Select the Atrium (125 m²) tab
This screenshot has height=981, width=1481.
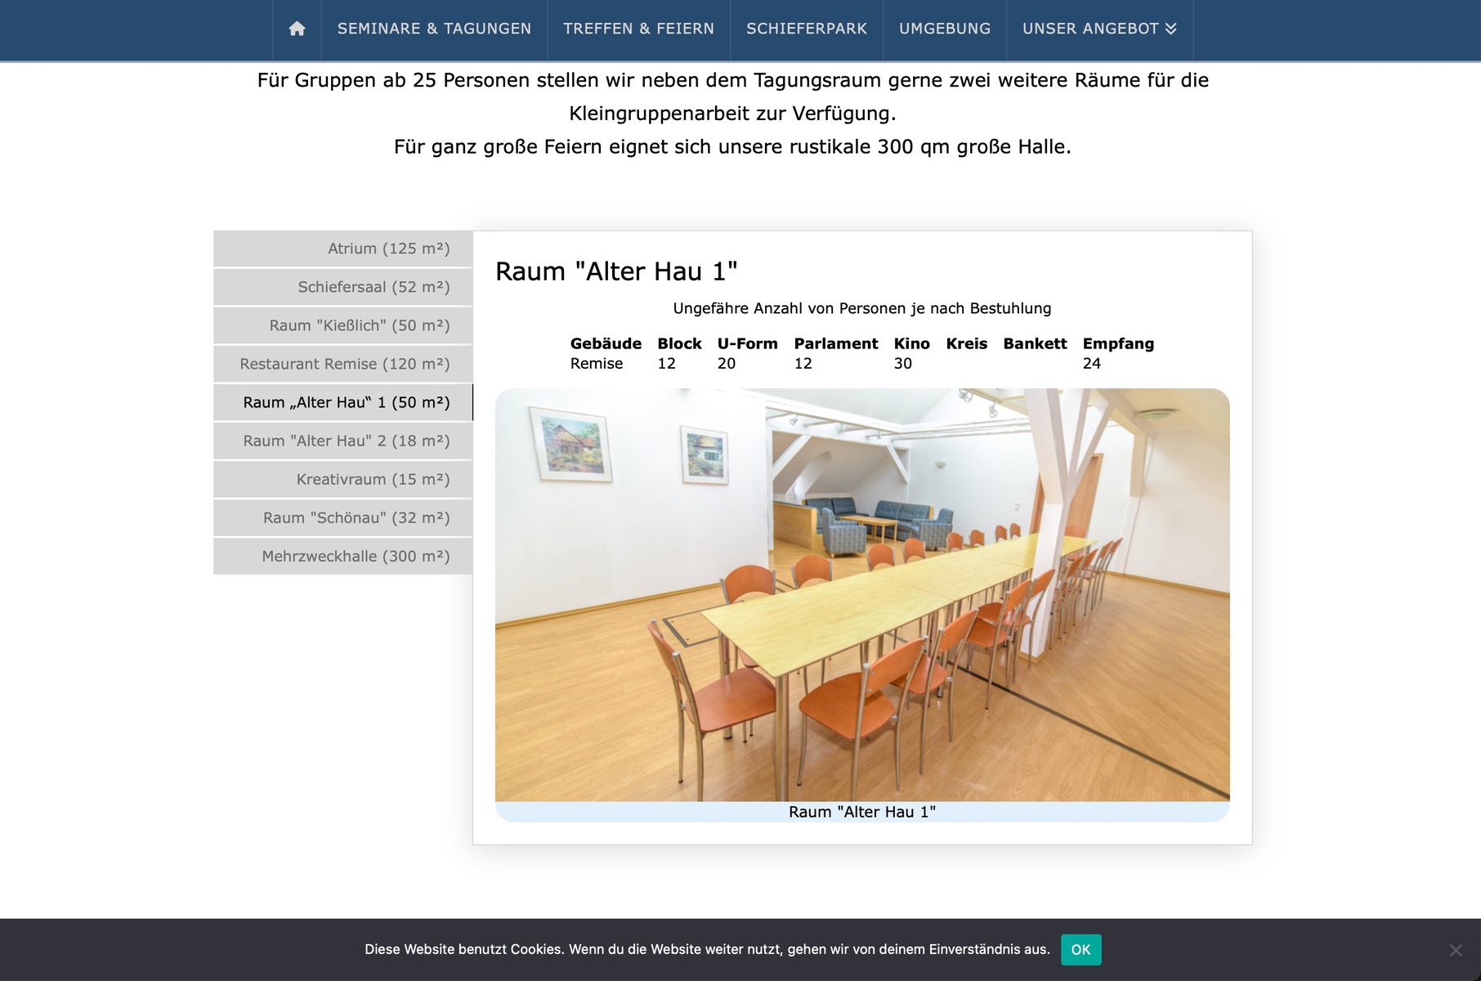pyautogui.click(x=343, y=249)
